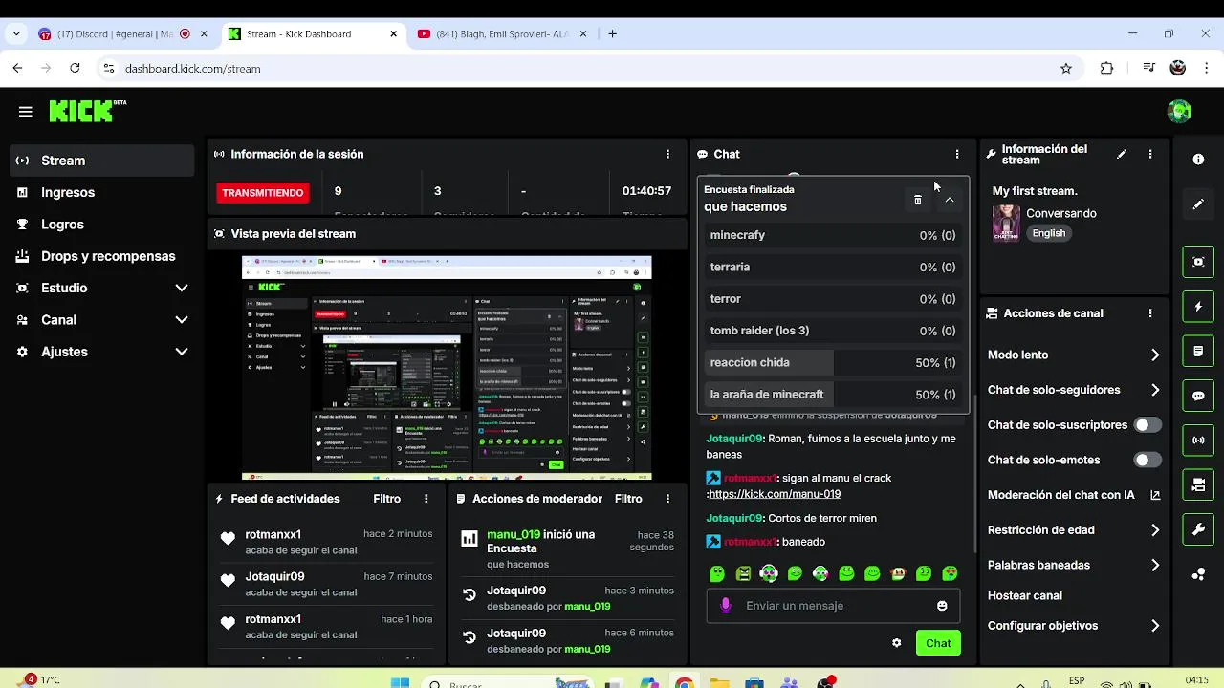Select Stream in the left sidebar
The image size is (1224, 688).
101,161
